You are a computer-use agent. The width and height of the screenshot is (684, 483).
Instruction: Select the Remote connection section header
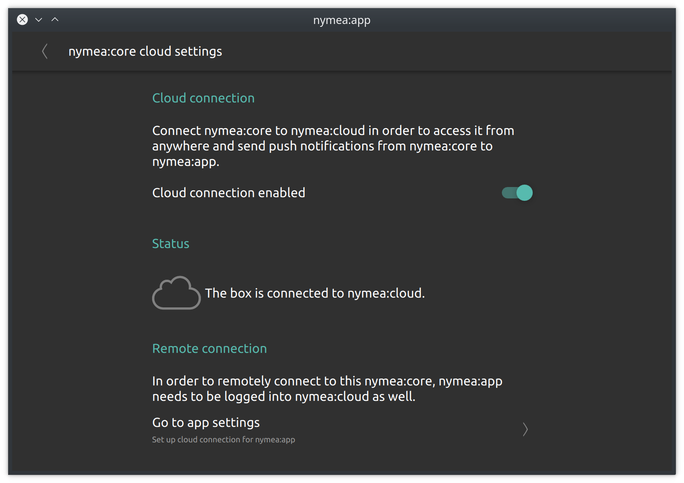[x=209, y=348]
